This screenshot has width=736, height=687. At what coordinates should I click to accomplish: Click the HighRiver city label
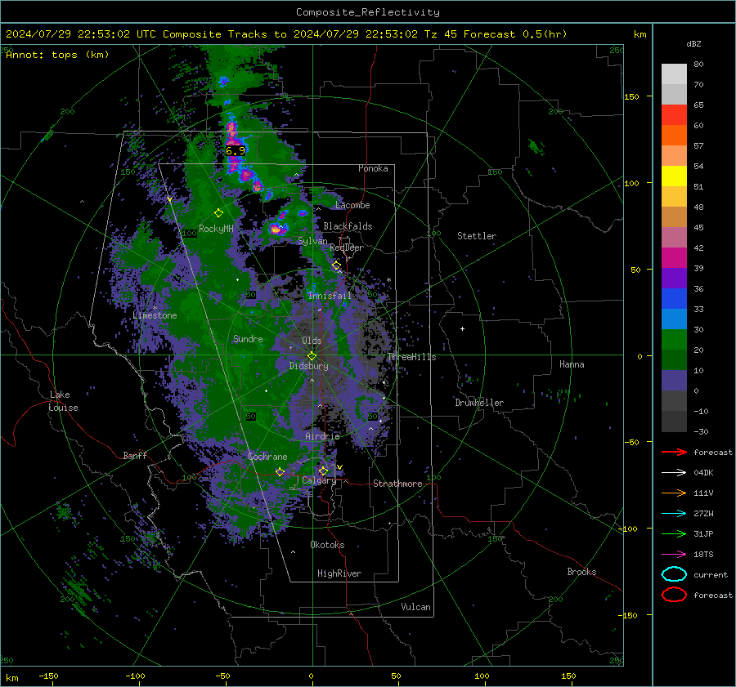coord(339,573)
